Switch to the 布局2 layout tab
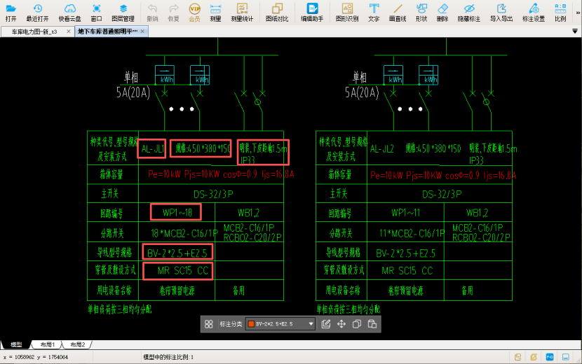This screenshot has width=582, height=364. click(77, 344)
